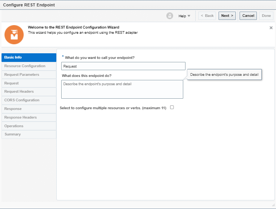Image resolution: width=276 pixels, height=209 pixels.
Task: Switch to Request Headers step
Action: [29, 92]
